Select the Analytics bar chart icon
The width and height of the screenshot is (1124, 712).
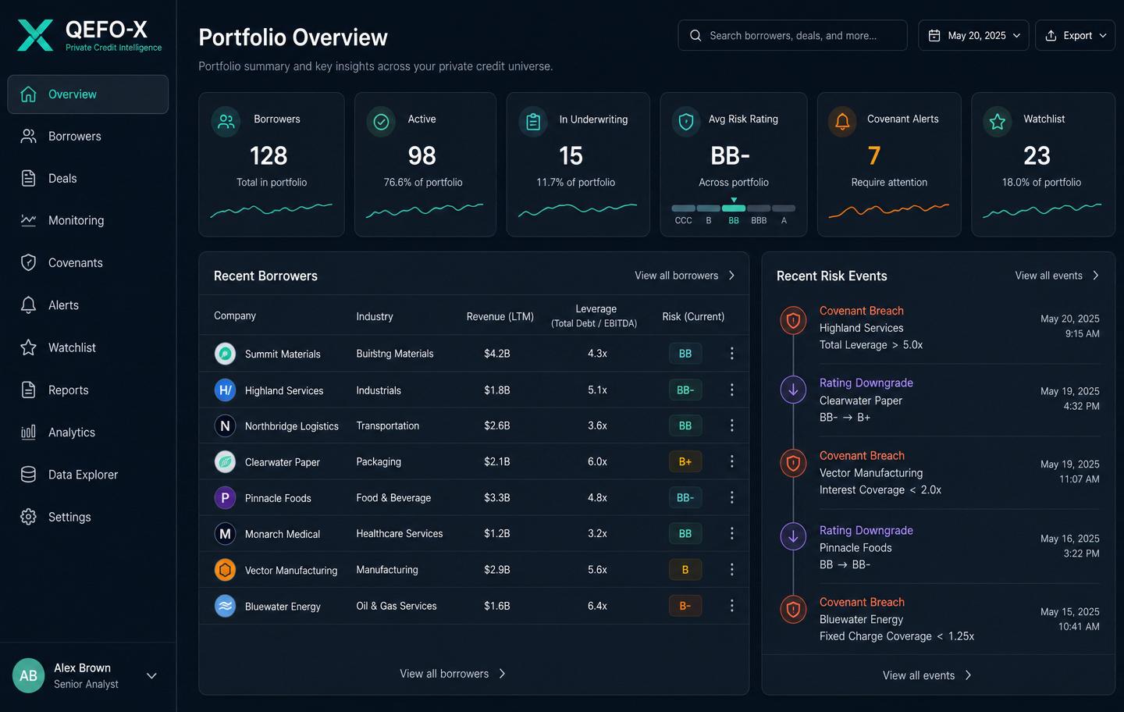28,432
